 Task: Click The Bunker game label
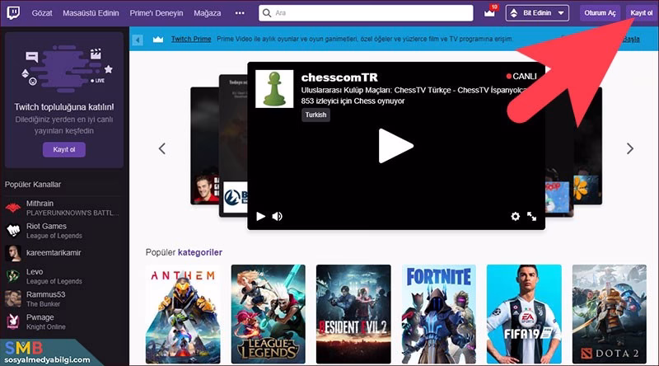tap(44, 304)
